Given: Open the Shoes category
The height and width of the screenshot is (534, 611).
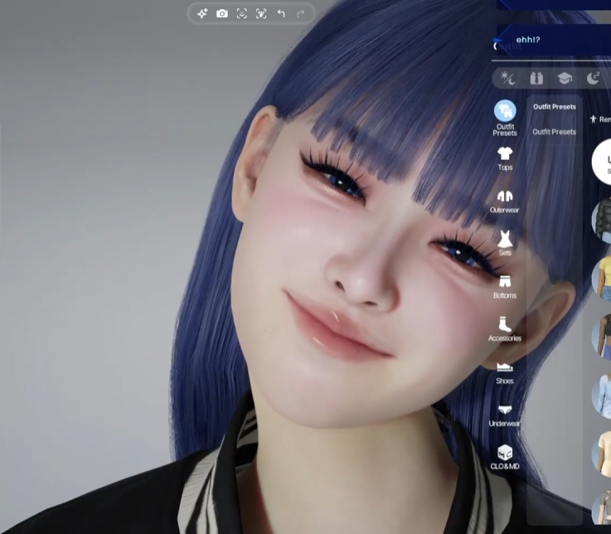Looking at the screenshot, I should (505, 373).
